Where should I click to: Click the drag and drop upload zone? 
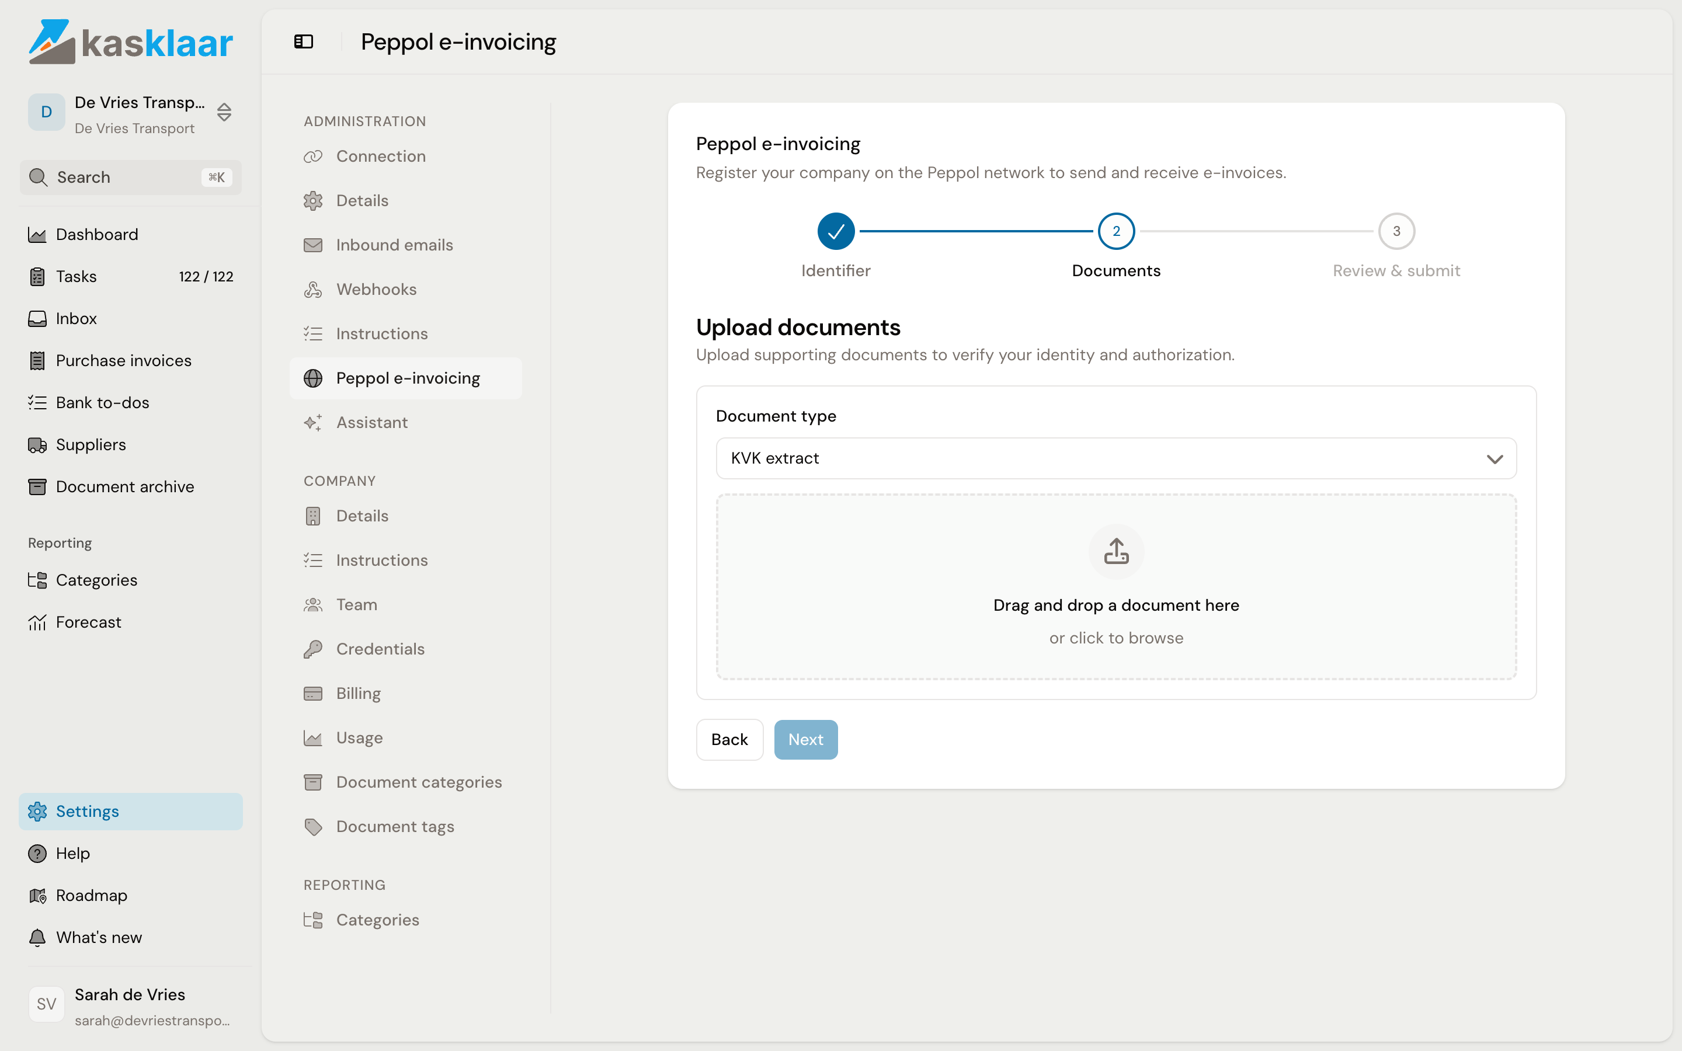1116,587
